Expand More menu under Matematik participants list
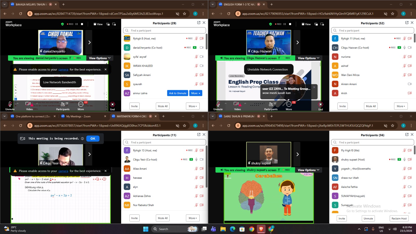Viewport: 416px width, 234px height. [x=193, y=218]
